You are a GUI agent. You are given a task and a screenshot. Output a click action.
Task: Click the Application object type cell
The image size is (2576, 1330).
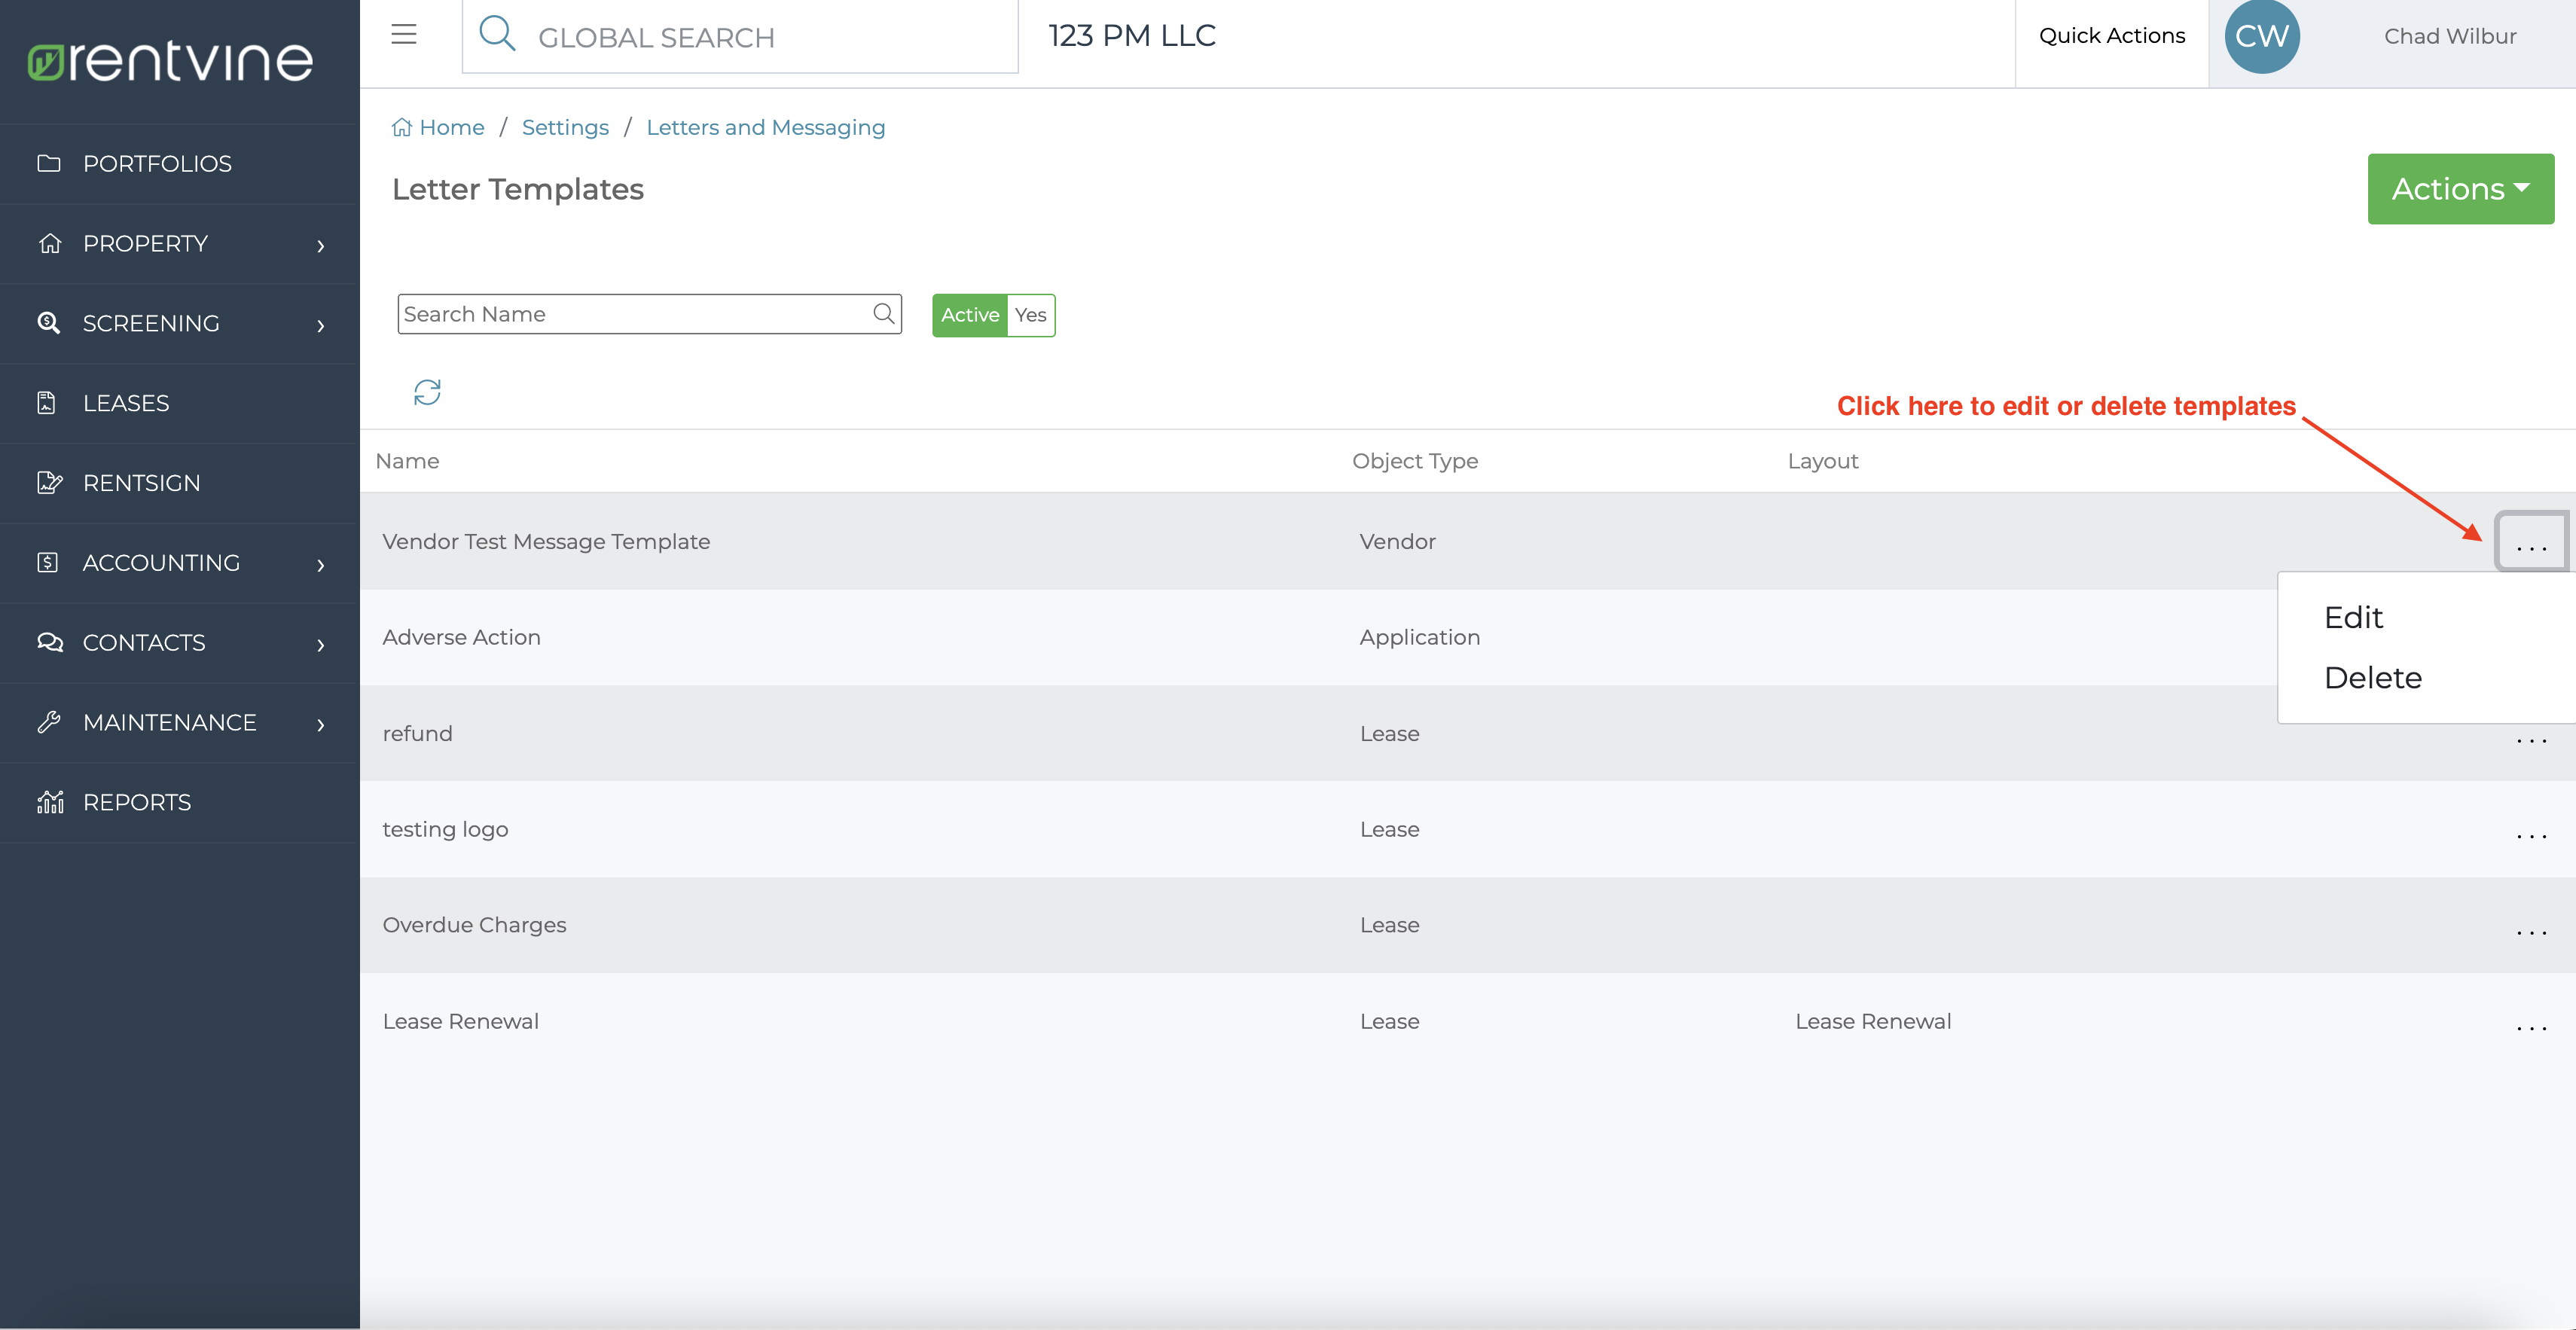pos(1419,637)
